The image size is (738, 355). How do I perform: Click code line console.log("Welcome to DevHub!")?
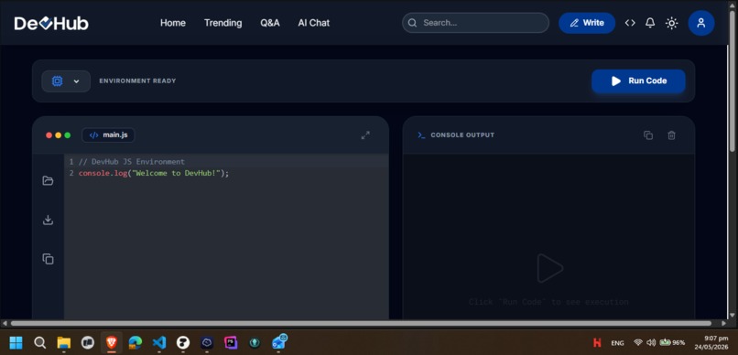click(x=154, y=173)
